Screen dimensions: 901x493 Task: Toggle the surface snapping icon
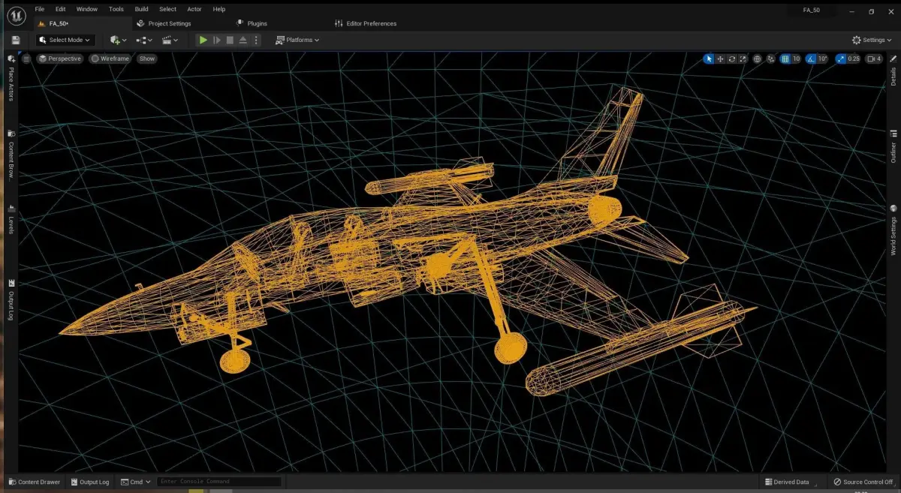771,59
